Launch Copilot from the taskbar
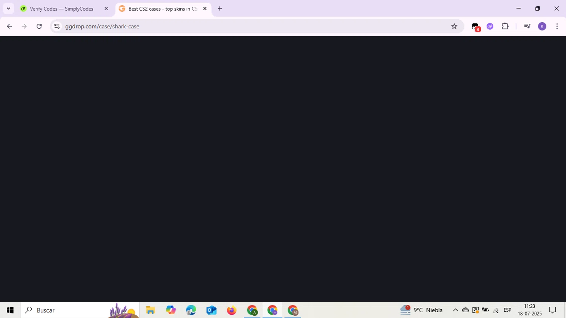 (171, 310)
